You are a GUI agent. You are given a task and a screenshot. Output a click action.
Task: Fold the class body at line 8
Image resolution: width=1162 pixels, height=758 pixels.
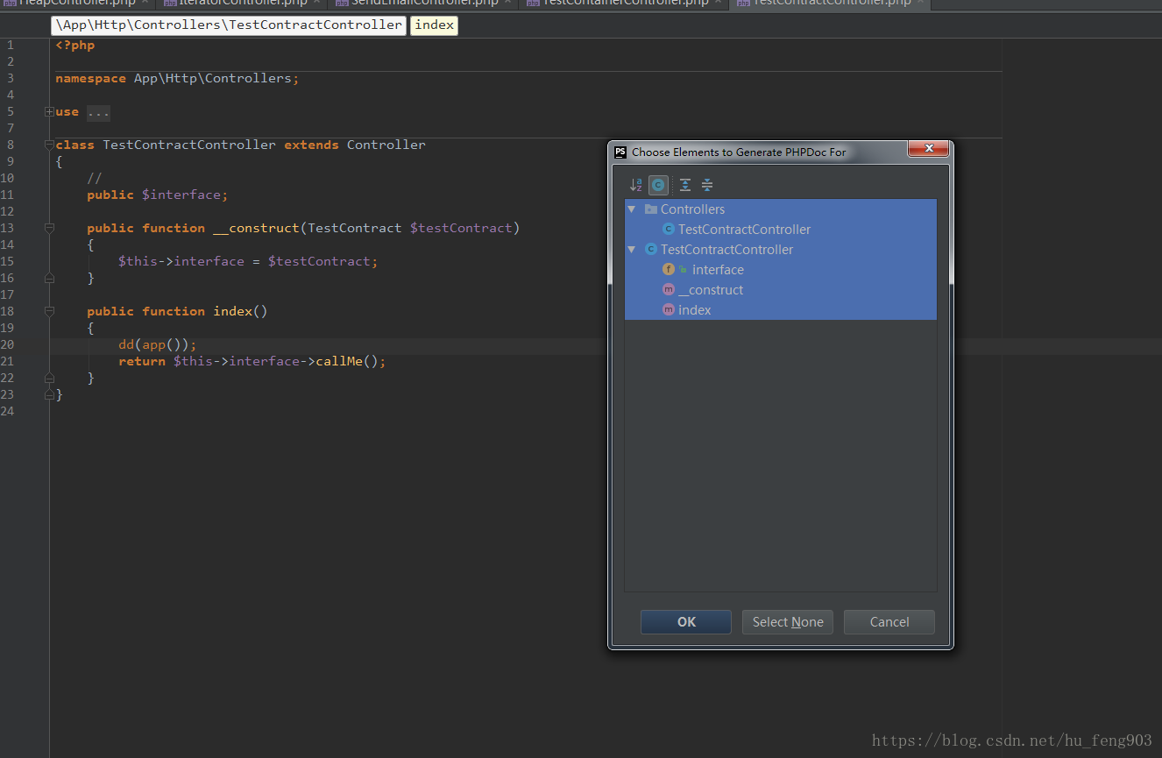pyautogui.click(x=50, y=145)
